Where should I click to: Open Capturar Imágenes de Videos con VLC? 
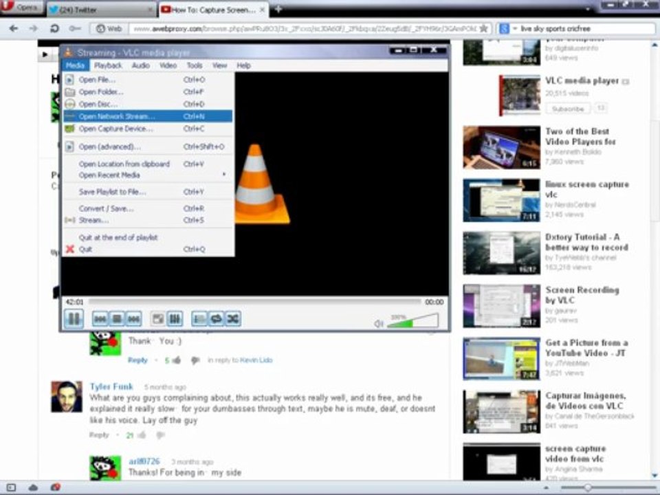pyautogui.click(x=586, y=401)
